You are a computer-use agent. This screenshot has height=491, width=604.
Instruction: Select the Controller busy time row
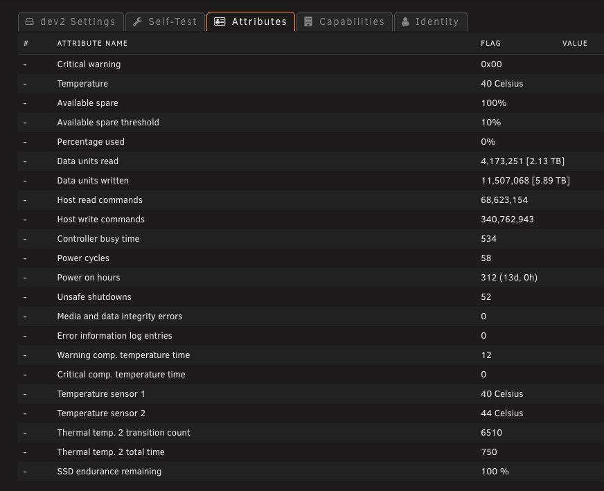pyautogui.click(x=98, y=239)
